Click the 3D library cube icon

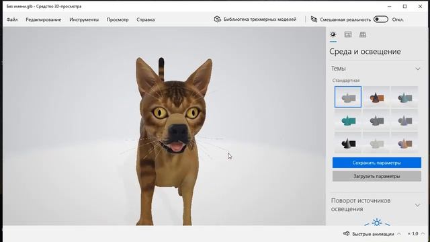pos(218,19)
